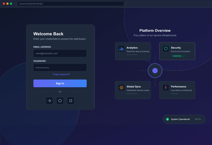Click the VERIFIED badge on Security
The width and height of the screenshot is (212, 145).
click(x=178, y=56)
